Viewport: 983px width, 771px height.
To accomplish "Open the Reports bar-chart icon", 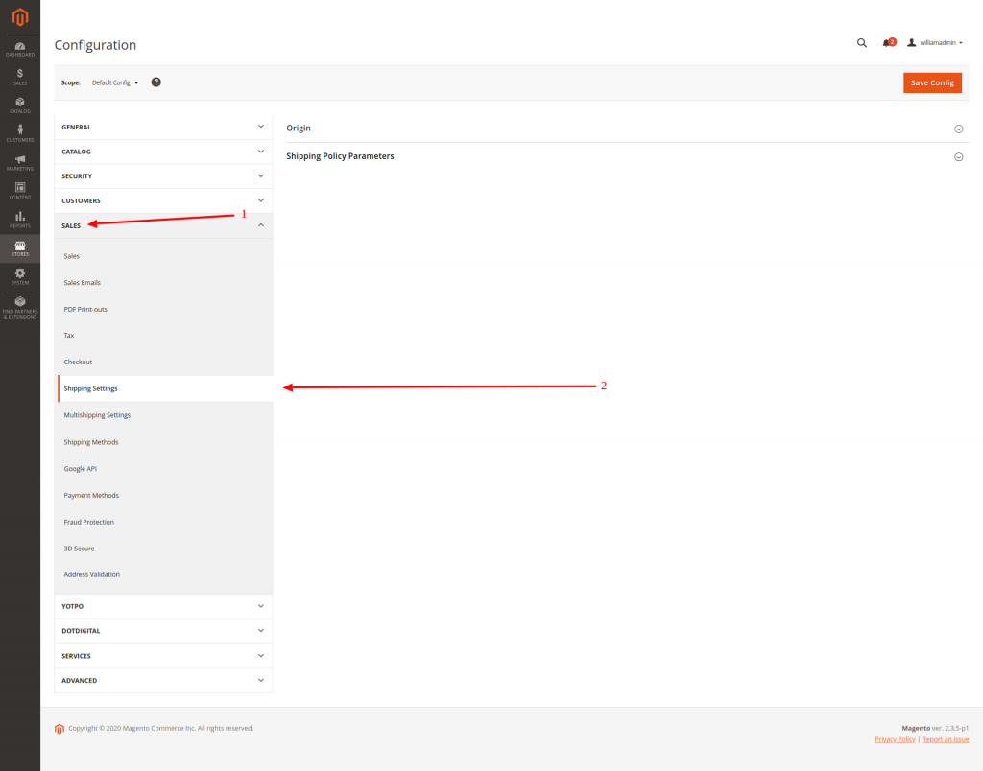I will (x=20, y=219).
